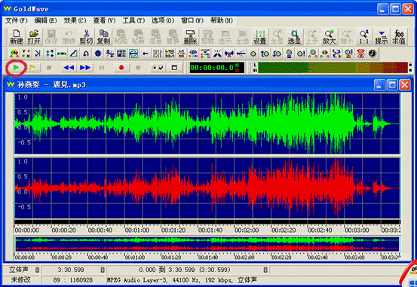Viewport: 417px width, 287px height.
Task: Open the dropdown icon beside 立体声 status
Action: coord(37,270)
